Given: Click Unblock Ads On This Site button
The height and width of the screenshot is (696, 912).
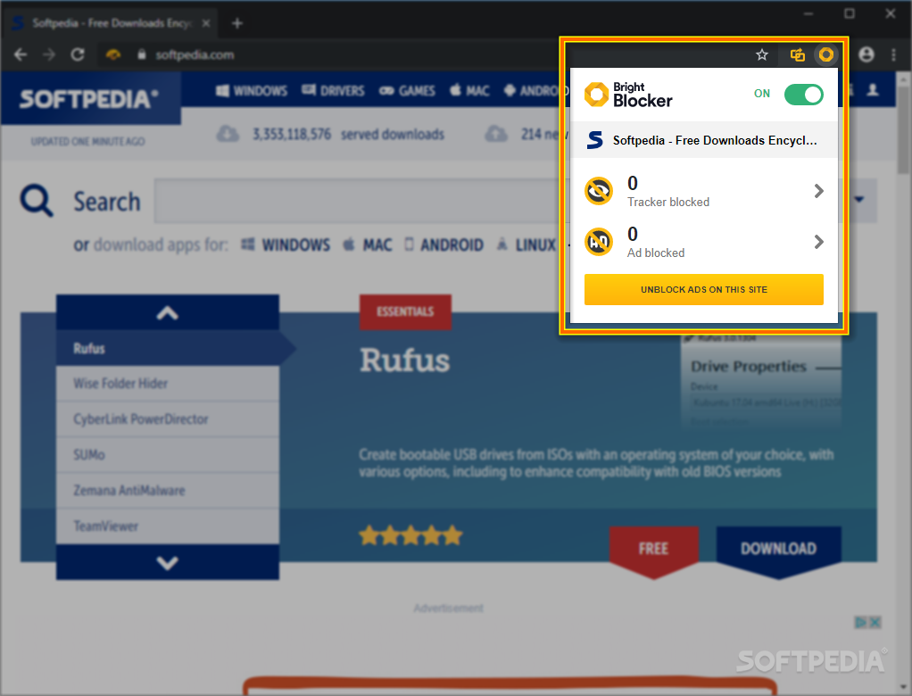Looking at the screenshot, I should point(704,290).
